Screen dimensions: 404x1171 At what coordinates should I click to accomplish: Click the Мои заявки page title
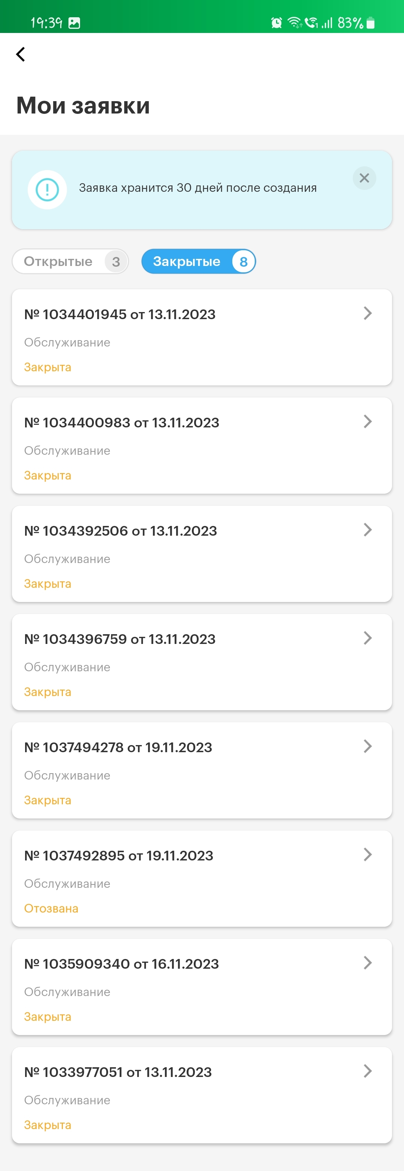83,106
